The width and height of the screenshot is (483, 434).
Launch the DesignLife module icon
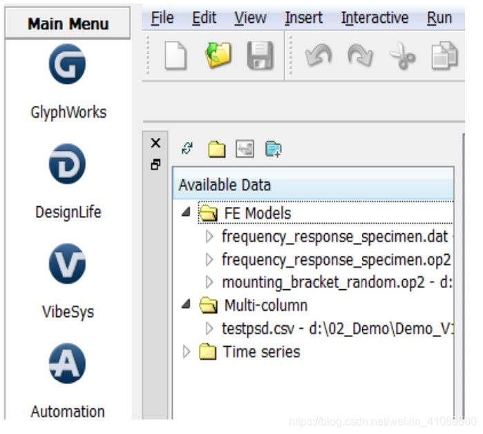click(67, 164)
